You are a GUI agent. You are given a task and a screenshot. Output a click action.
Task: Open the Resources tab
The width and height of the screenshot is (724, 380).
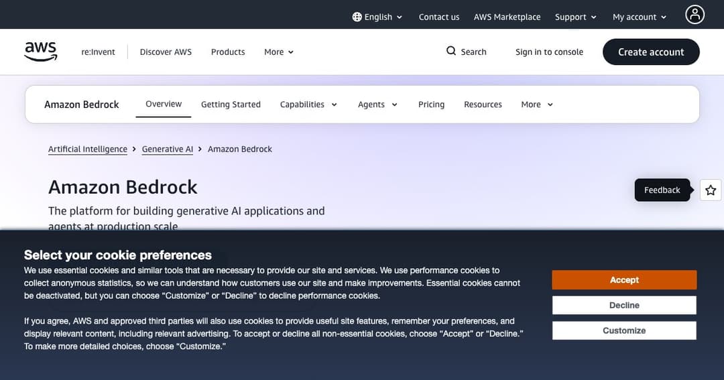[x=483, y=105]
